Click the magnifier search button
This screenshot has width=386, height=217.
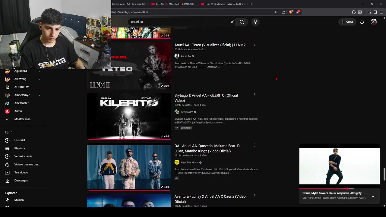pyautogui.click(x=242, y=22)
